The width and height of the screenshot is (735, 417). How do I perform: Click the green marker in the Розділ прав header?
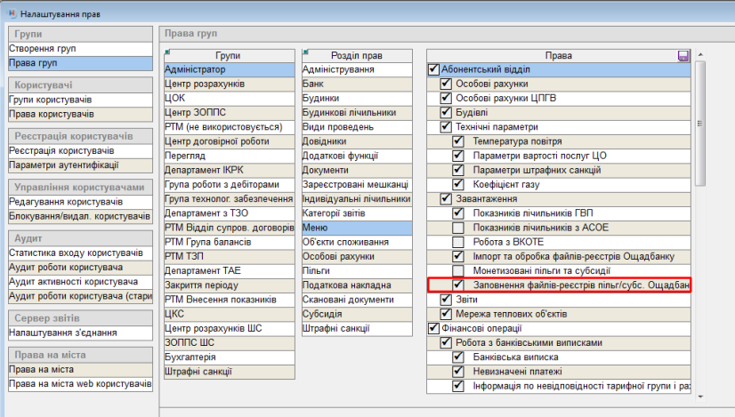point(305,51)
